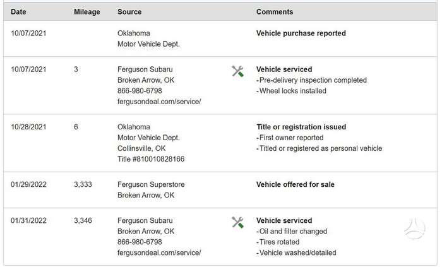442x267 pixels.
Task: Click the Vehicle purchase reported entry
Action: pos(301,33)
